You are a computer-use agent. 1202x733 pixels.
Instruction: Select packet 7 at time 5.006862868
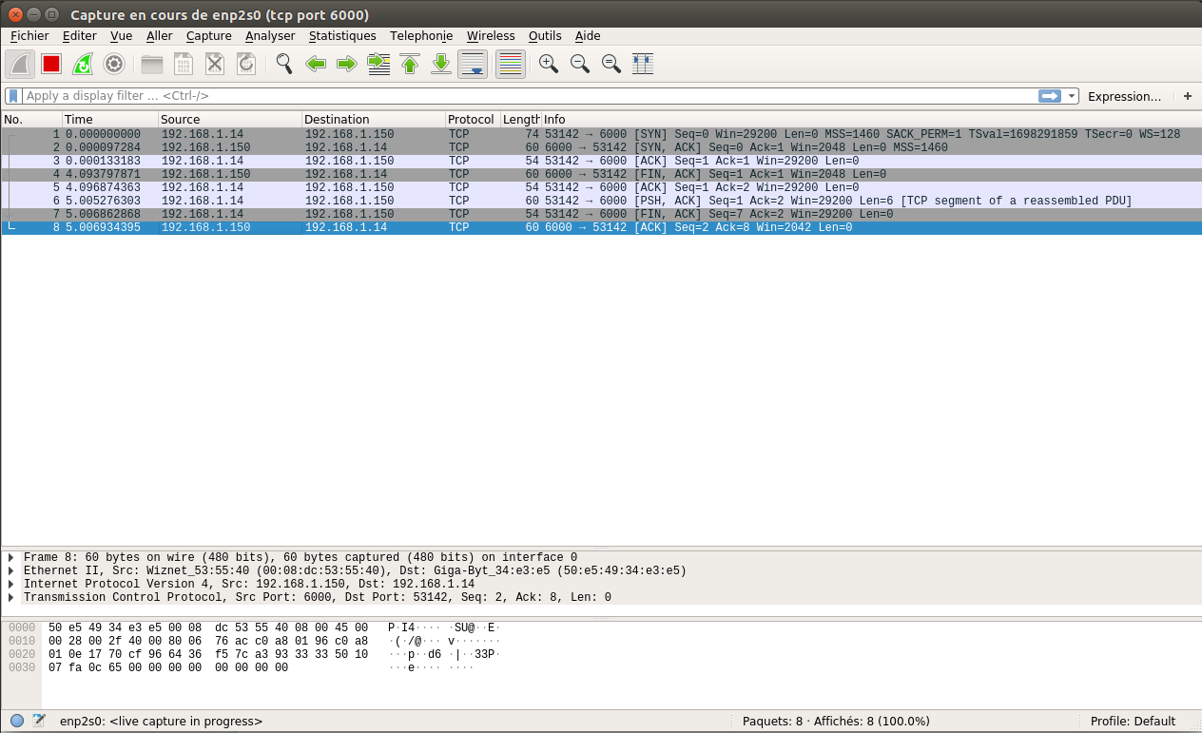click(x=601, y=214)
